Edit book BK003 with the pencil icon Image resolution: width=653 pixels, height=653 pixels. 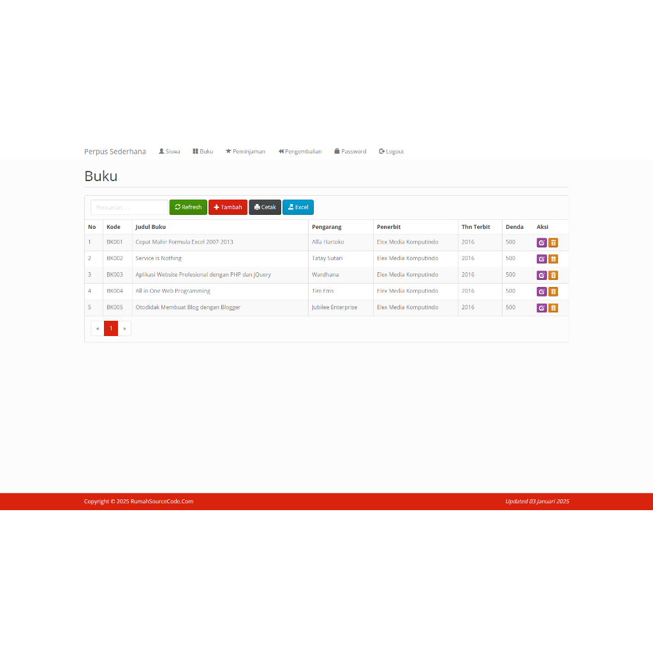541,275
